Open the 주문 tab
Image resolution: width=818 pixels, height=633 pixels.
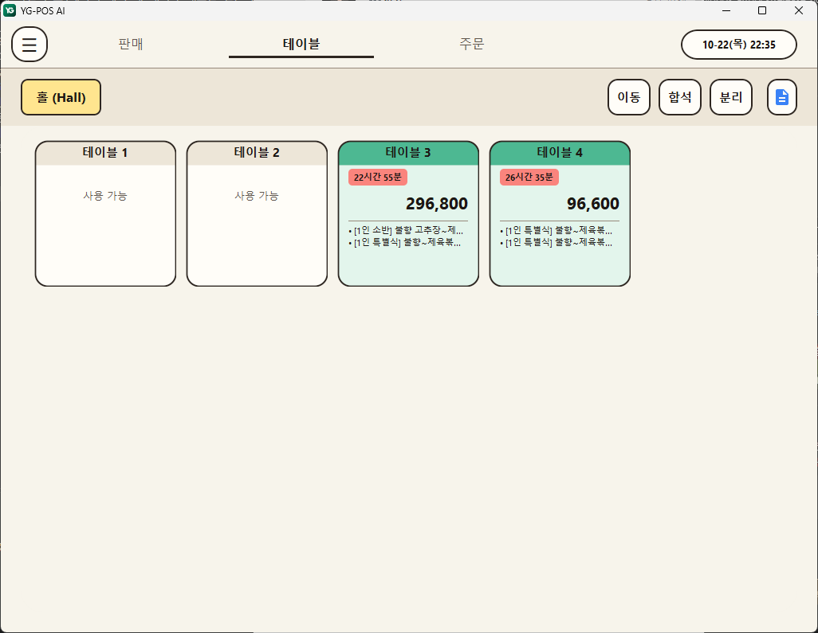tap(472, 44)
